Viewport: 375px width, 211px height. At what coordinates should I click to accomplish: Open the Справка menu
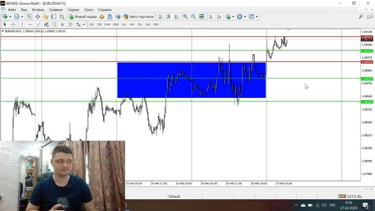point(104,10)
